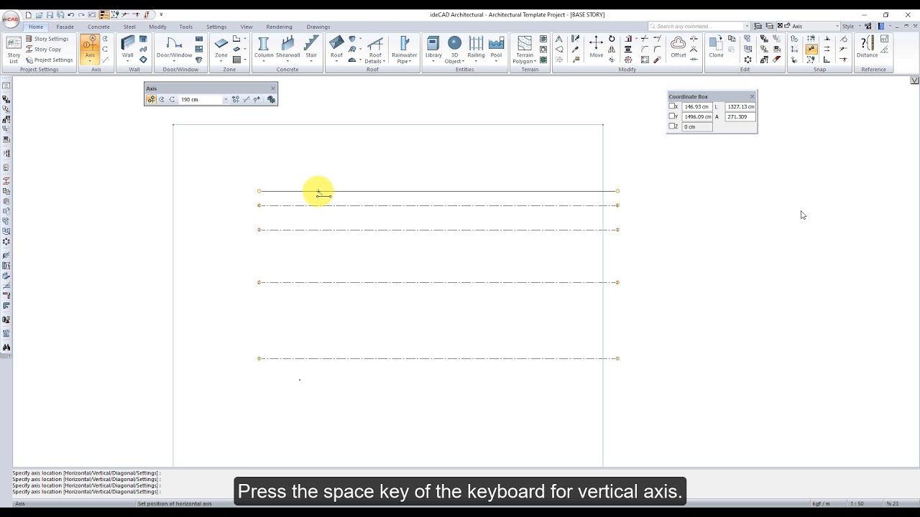Collapse ribbon using right-edge chevron
Image resolution: width=920 pixels, height=517 pixels.
coord(914,80)
